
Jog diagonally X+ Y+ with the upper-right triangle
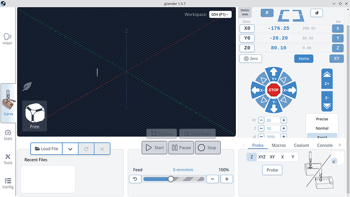[x=284, y=80]
